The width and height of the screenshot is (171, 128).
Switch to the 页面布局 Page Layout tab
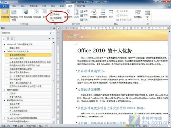tap(34, 6)
